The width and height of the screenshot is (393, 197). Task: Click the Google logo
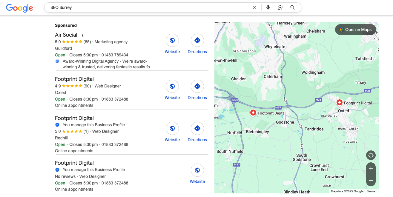(19, 8)
